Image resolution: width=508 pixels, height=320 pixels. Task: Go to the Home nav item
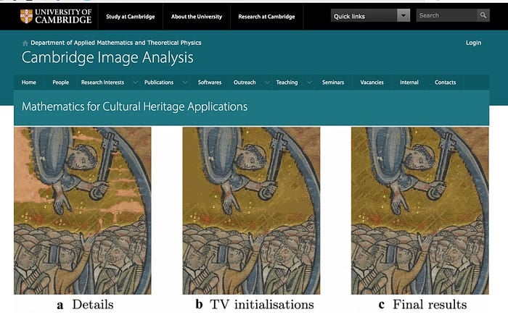pyautogui.click(x=29, y=83)
